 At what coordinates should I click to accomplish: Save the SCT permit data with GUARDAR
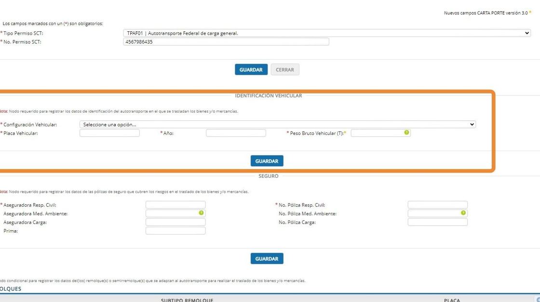click(251, 69)
